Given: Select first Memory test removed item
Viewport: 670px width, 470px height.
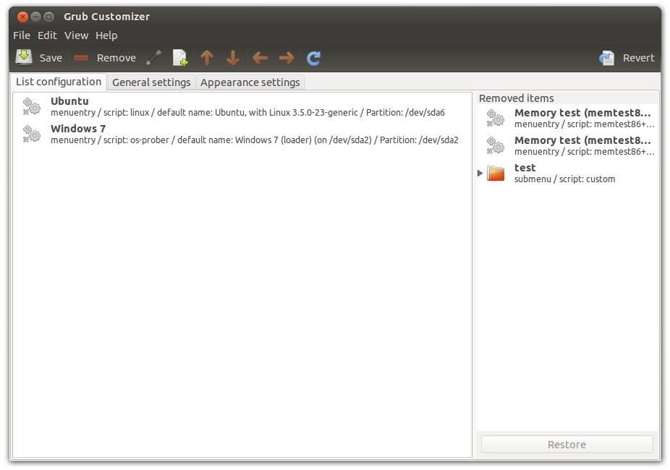Looking at the screenshot, I should tap(567, 119).
